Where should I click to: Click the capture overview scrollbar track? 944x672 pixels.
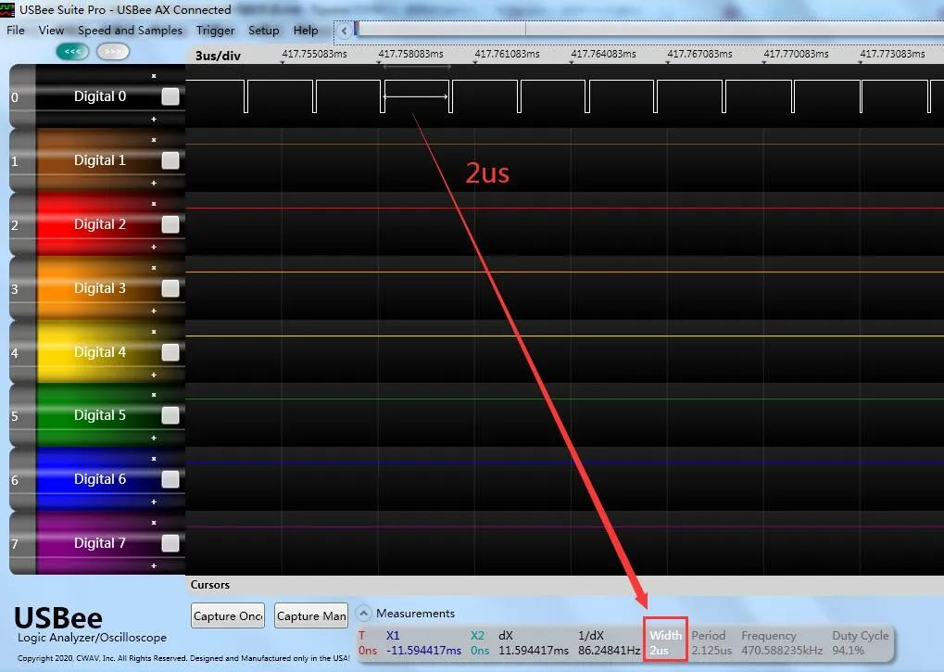click(650, 29)
